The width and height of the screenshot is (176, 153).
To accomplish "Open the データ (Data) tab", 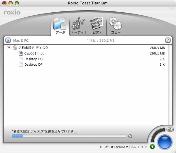I will 60,26.
